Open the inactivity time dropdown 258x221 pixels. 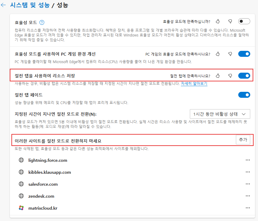pos(220,114)
